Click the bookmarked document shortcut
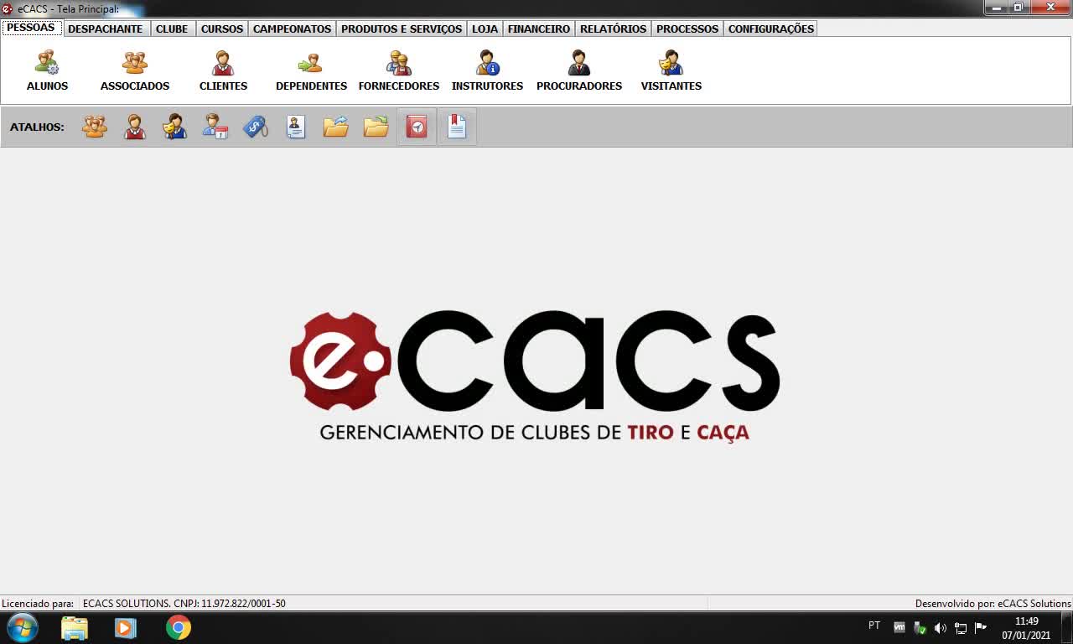Viewport: 1073px width, 644px height. (457, 127)
